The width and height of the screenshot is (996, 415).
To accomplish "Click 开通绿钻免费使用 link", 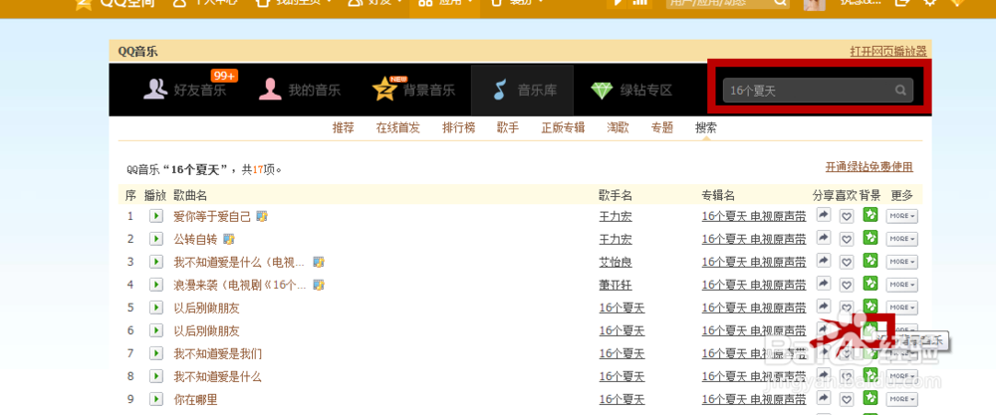I will pos(869,167).
